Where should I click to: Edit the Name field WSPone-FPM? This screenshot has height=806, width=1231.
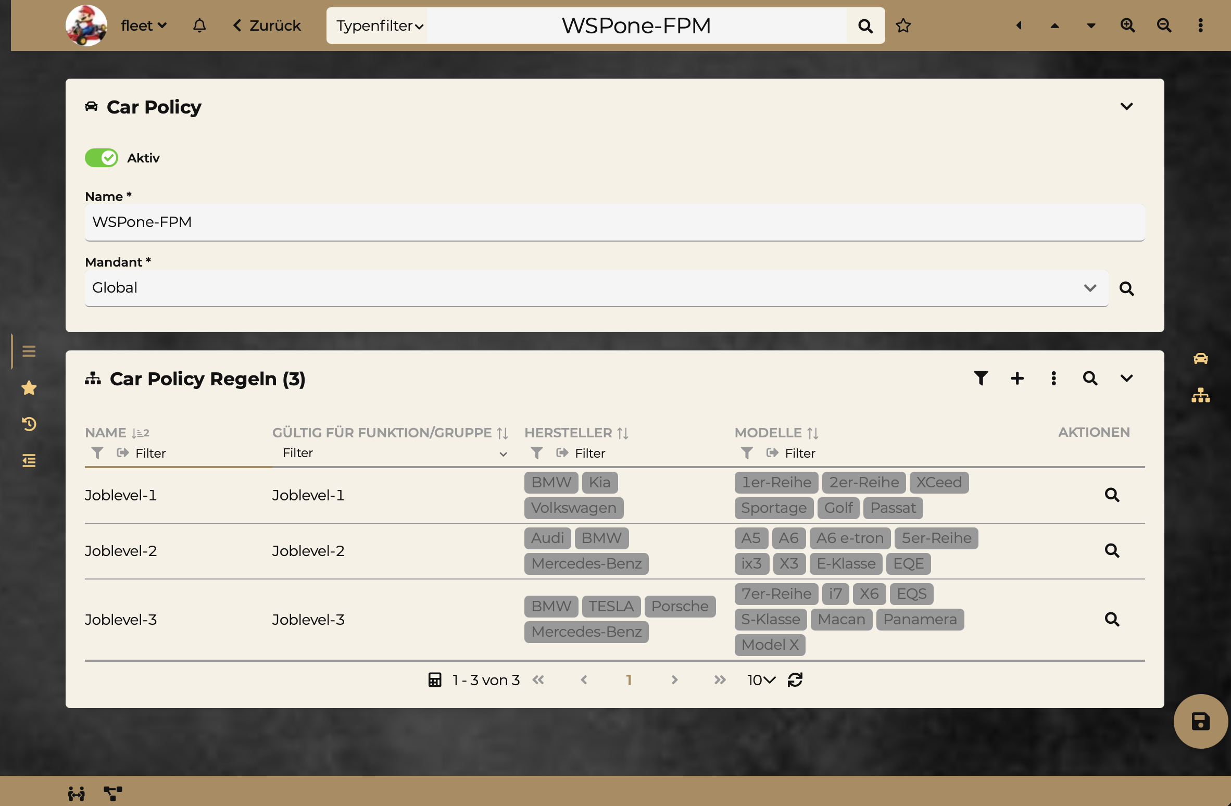[614, 222]
